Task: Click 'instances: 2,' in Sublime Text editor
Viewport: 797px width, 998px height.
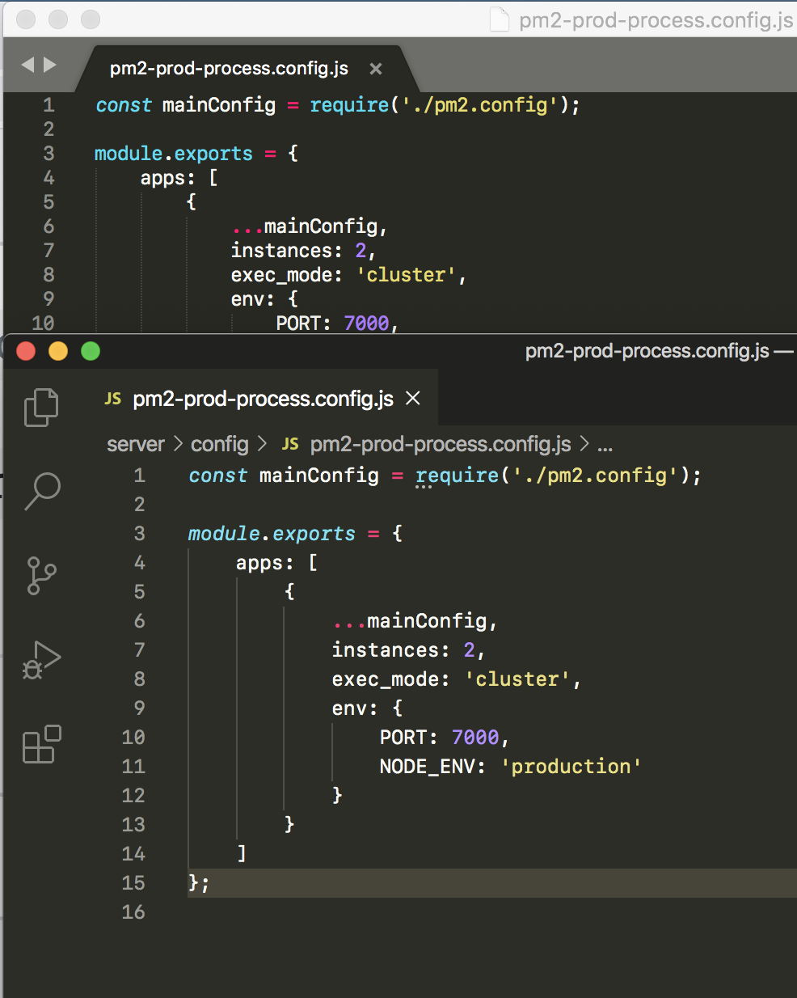Action: [x=303, y=251]
